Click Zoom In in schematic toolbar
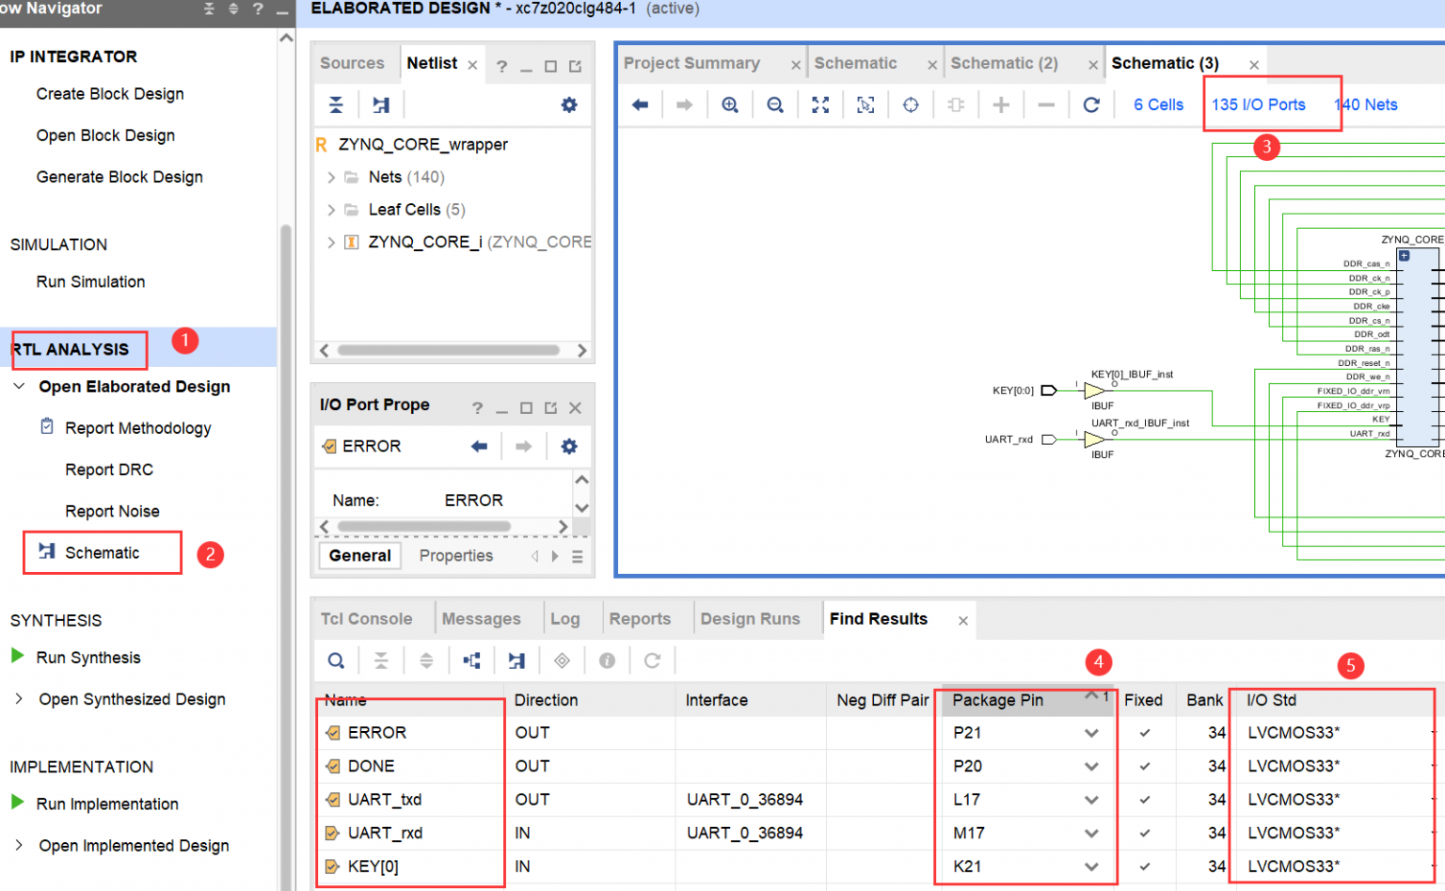This screenshot has height=891, width=1445. (729, 104)
